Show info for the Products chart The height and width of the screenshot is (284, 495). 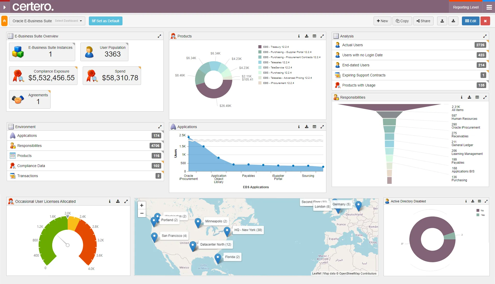pos(299,36)
